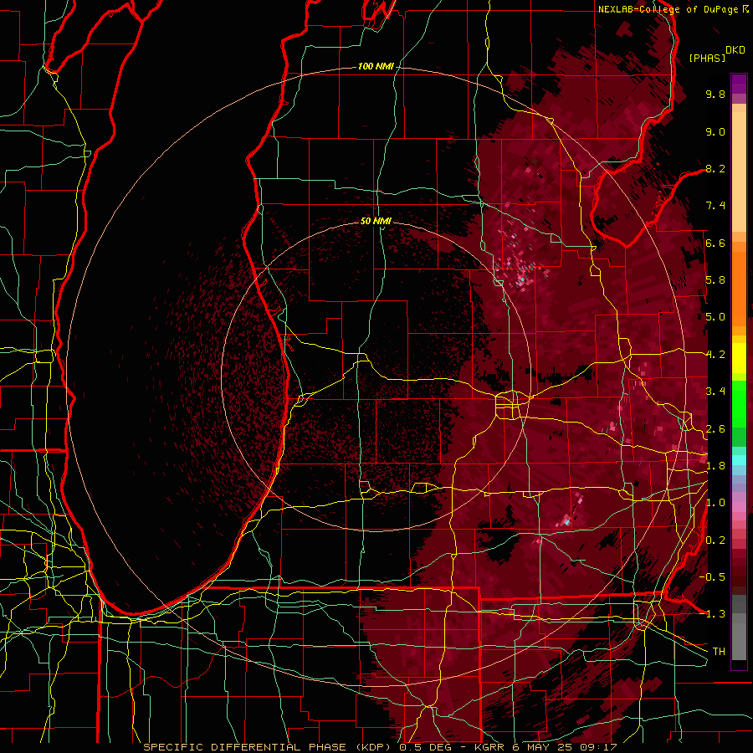Click the 1.8 scale value

[715, 466]
